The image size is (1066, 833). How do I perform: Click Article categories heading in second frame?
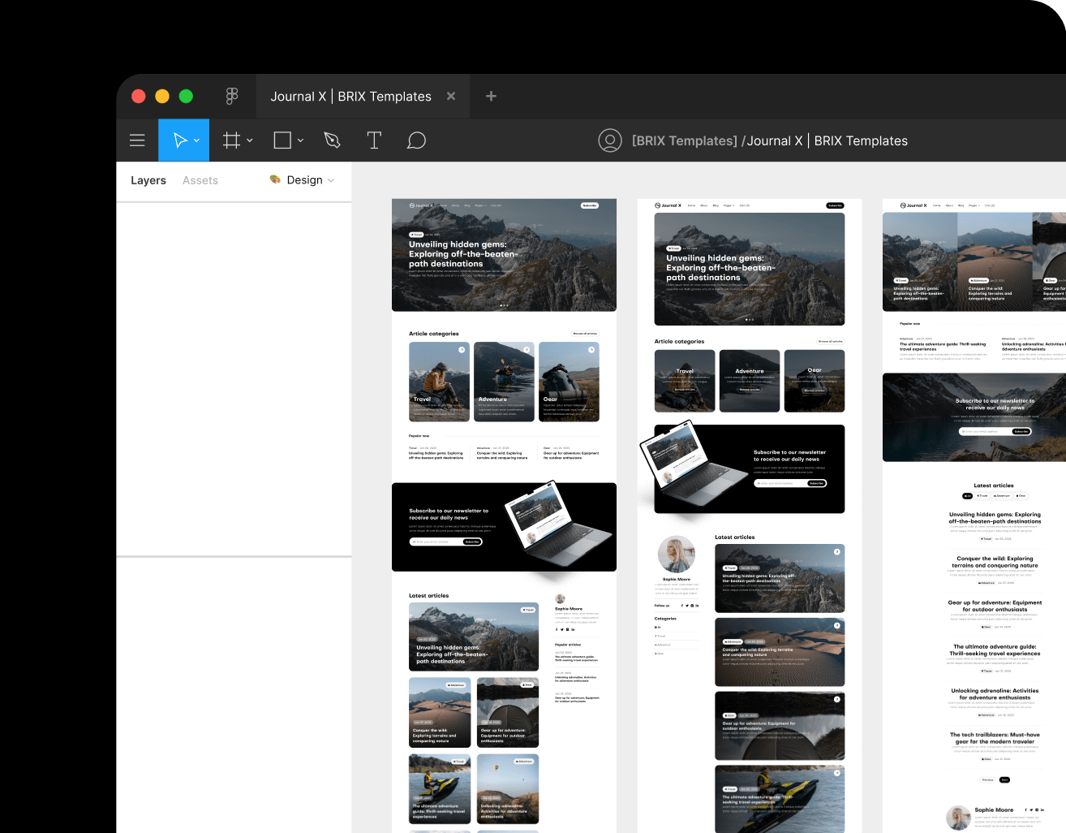(x=679, y=342)
